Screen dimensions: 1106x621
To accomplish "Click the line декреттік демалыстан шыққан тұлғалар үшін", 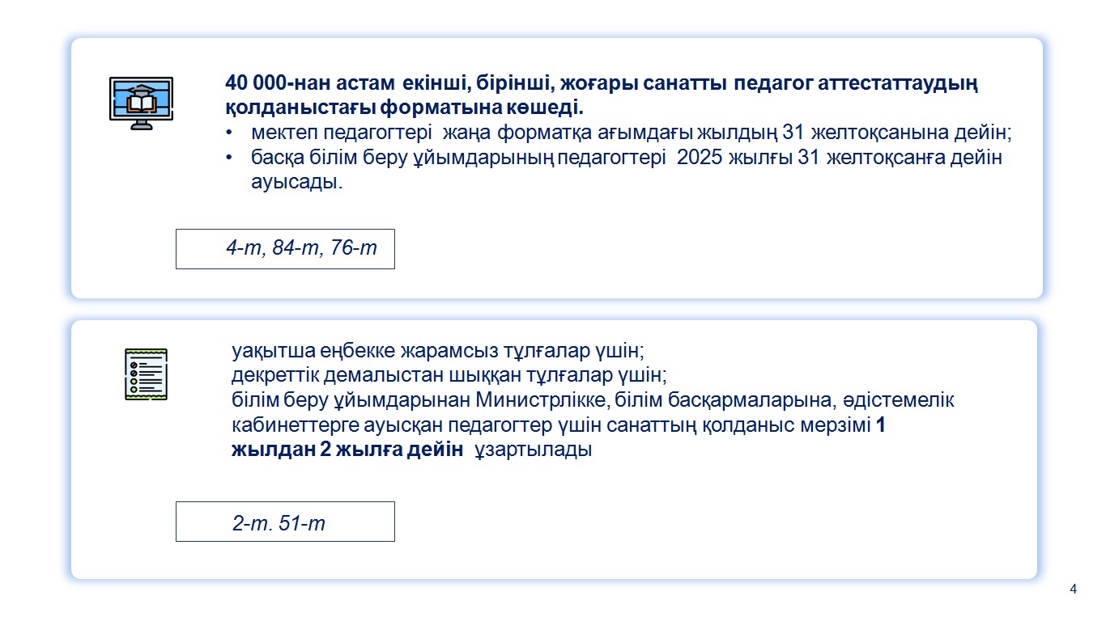I will tap(449, 376).
